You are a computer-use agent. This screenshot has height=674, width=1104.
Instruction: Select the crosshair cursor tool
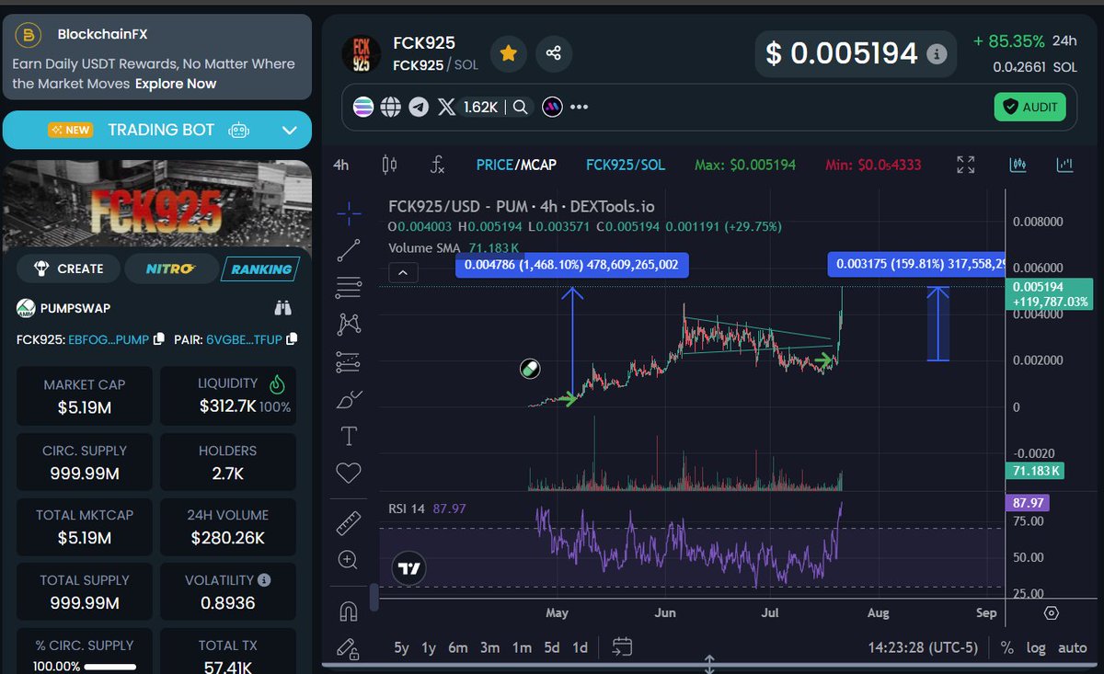[349, 214]
